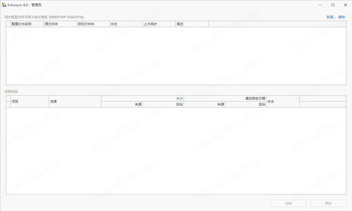Click 目标 sub-header under 最后修改日期
This screenshot has width=352, height=211.
[246, 104]
